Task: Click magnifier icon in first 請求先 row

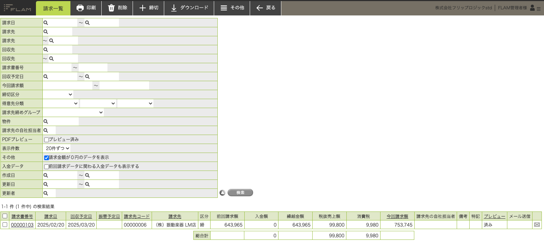Action: click(x=46, y=32)
